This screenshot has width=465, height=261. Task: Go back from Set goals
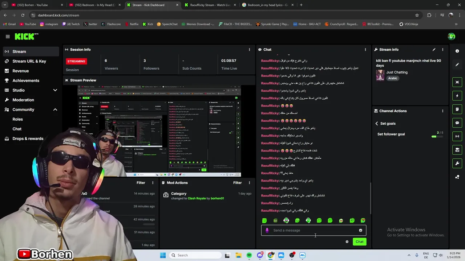pos(377,124)
